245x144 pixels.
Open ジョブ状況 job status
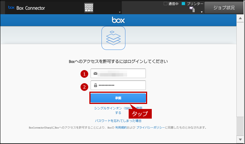tap(224, 8)
